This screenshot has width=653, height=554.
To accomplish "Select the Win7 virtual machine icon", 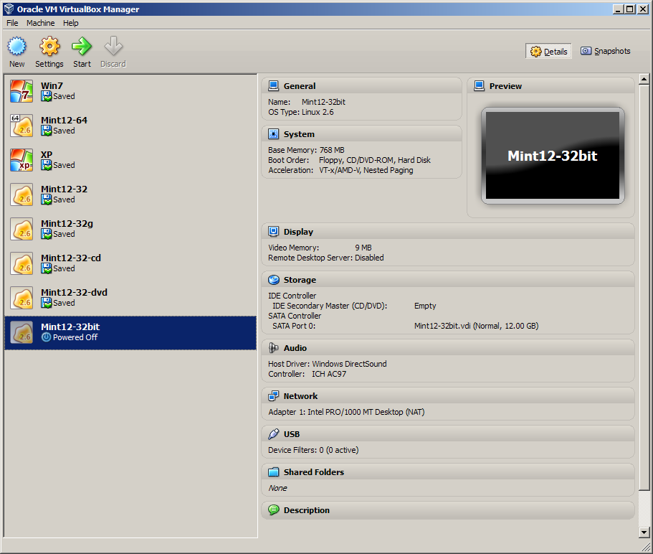I will [x=22, y=91].
